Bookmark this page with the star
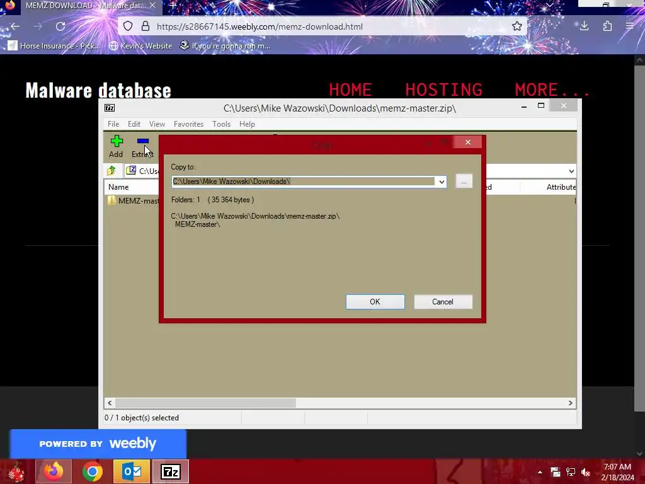The image size is (645, 484). tap(517, 26)
